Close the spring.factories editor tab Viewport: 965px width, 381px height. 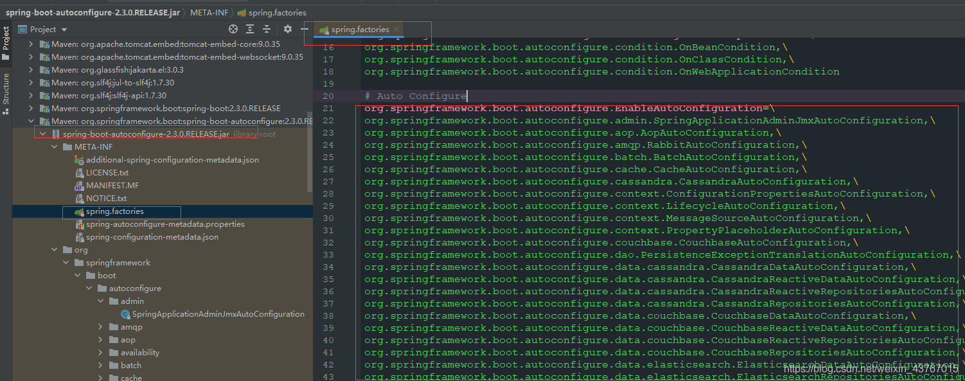point(397,29)
